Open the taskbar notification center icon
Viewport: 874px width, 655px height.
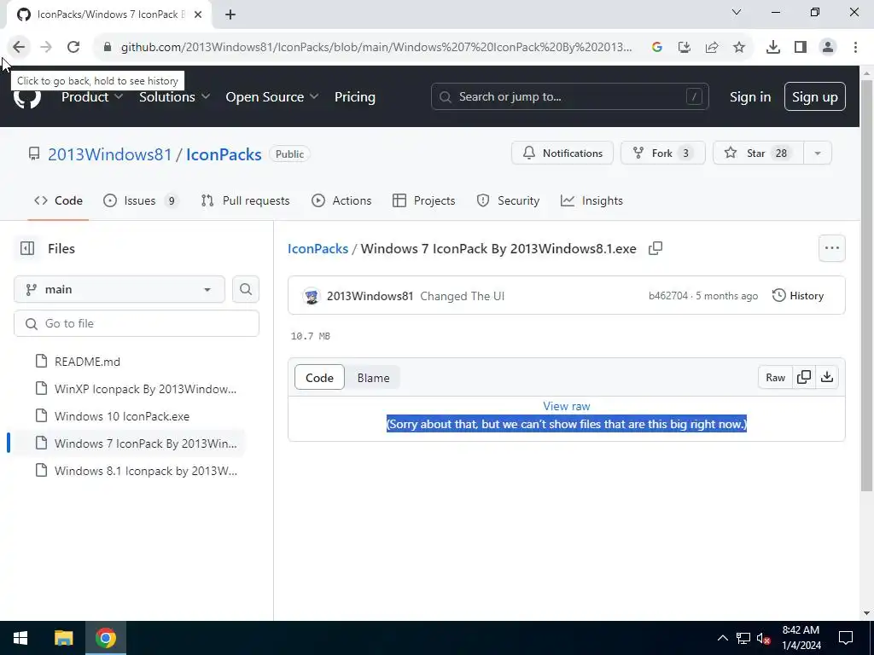(846, 638)
